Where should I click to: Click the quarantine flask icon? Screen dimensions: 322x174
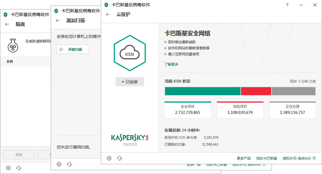click(13, 45)
